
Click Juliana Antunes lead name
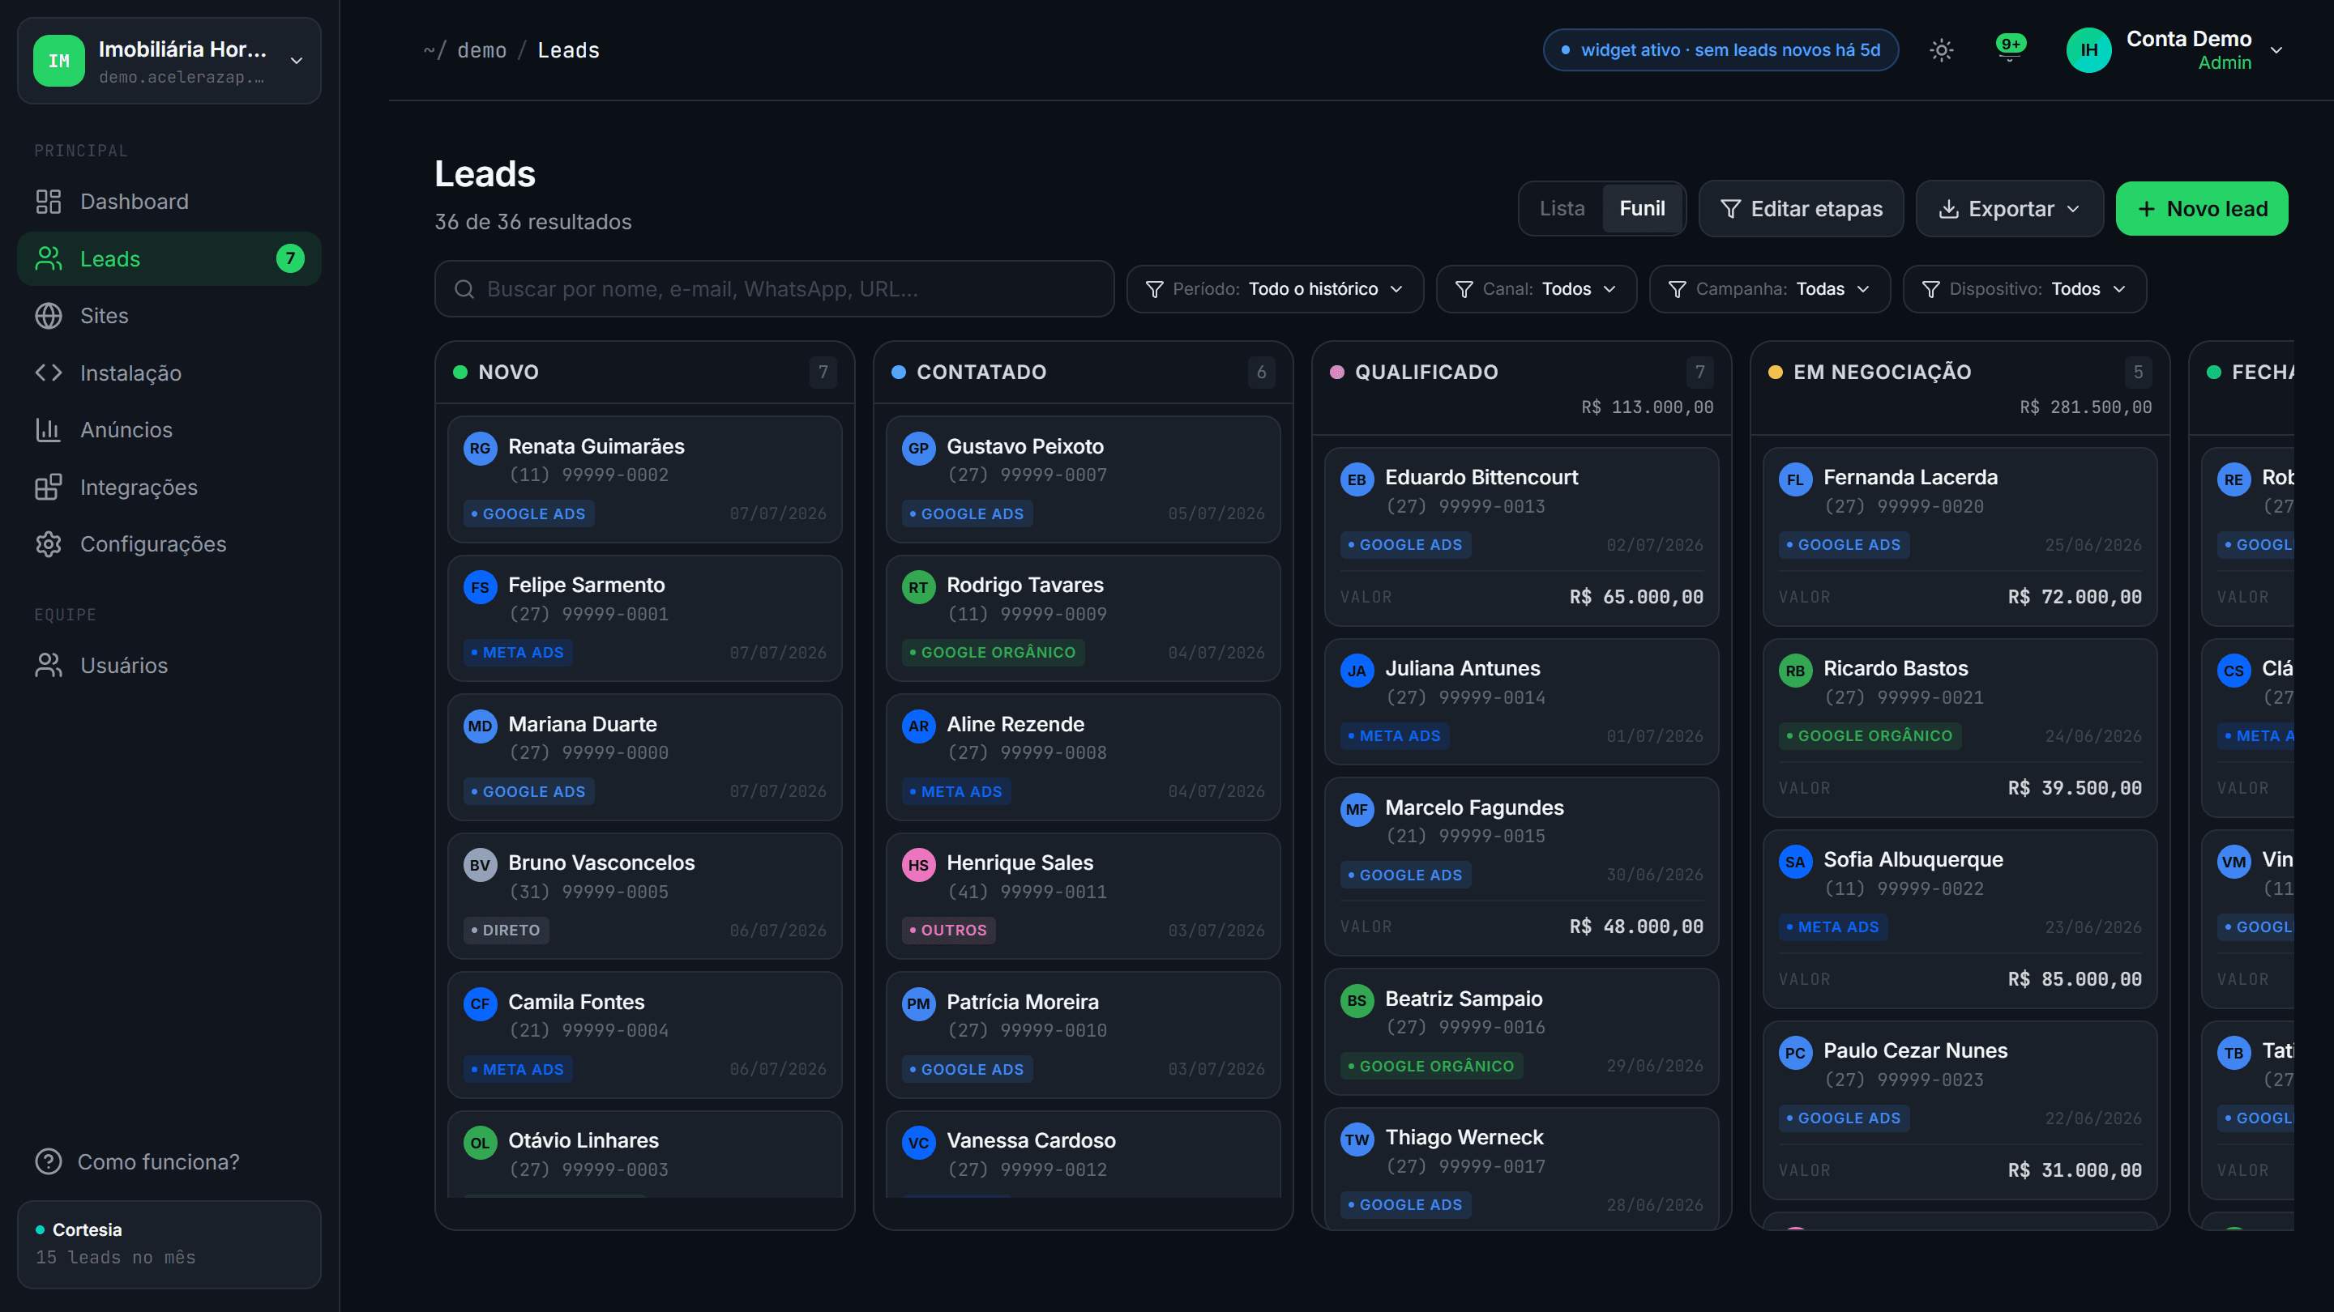point(1462,668)
